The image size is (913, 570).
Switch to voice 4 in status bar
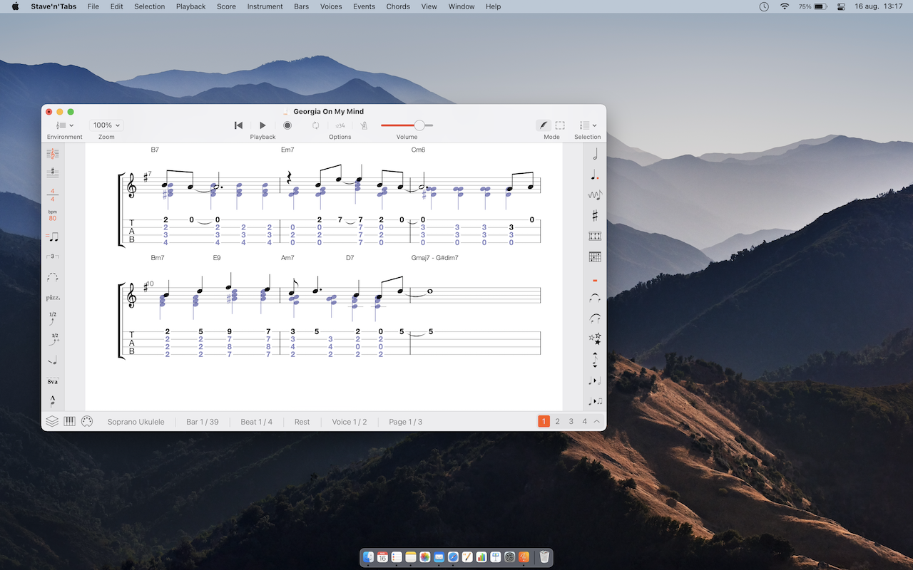(x=585, y=422)
